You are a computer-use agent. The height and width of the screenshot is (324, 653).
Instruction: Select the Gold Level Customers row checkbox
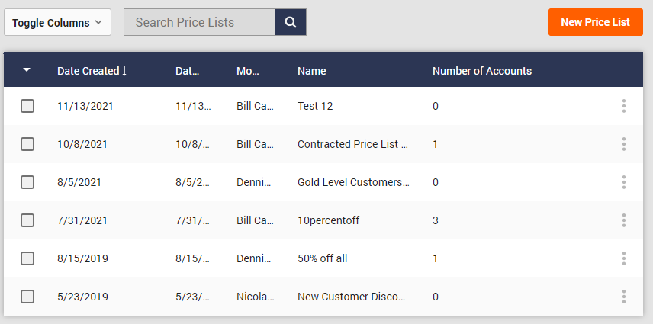pyautogui.click(x=27, y=182)
